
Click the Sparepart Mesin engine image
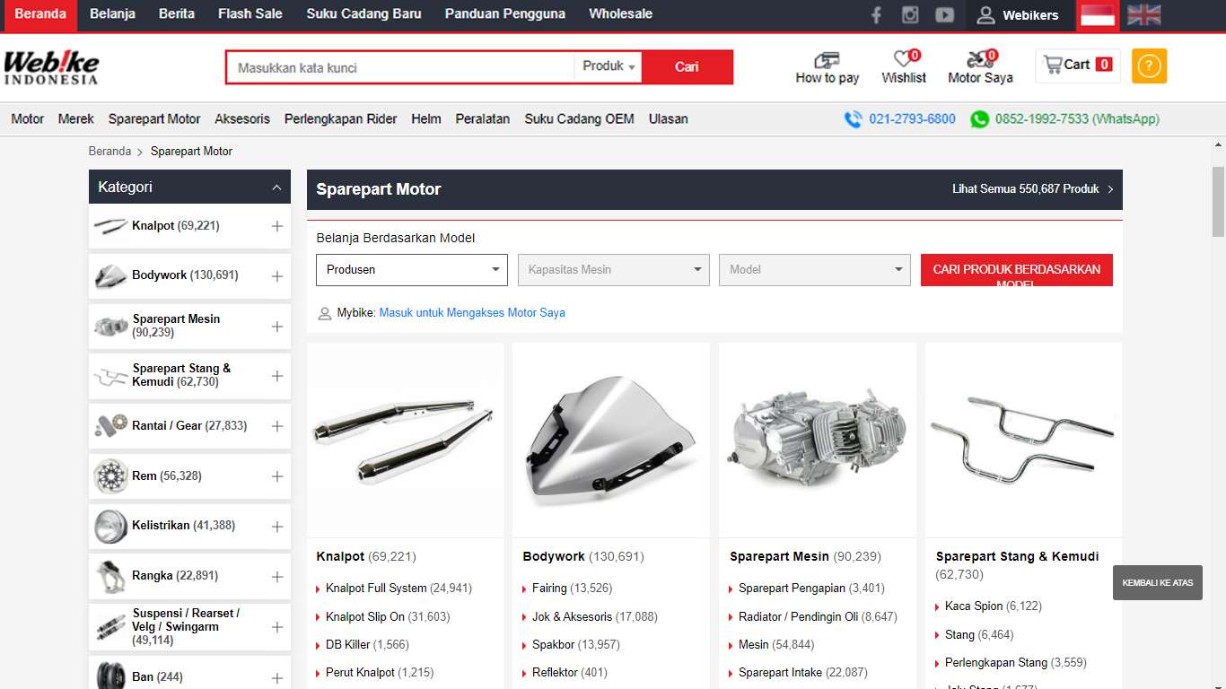pos(817,440)
